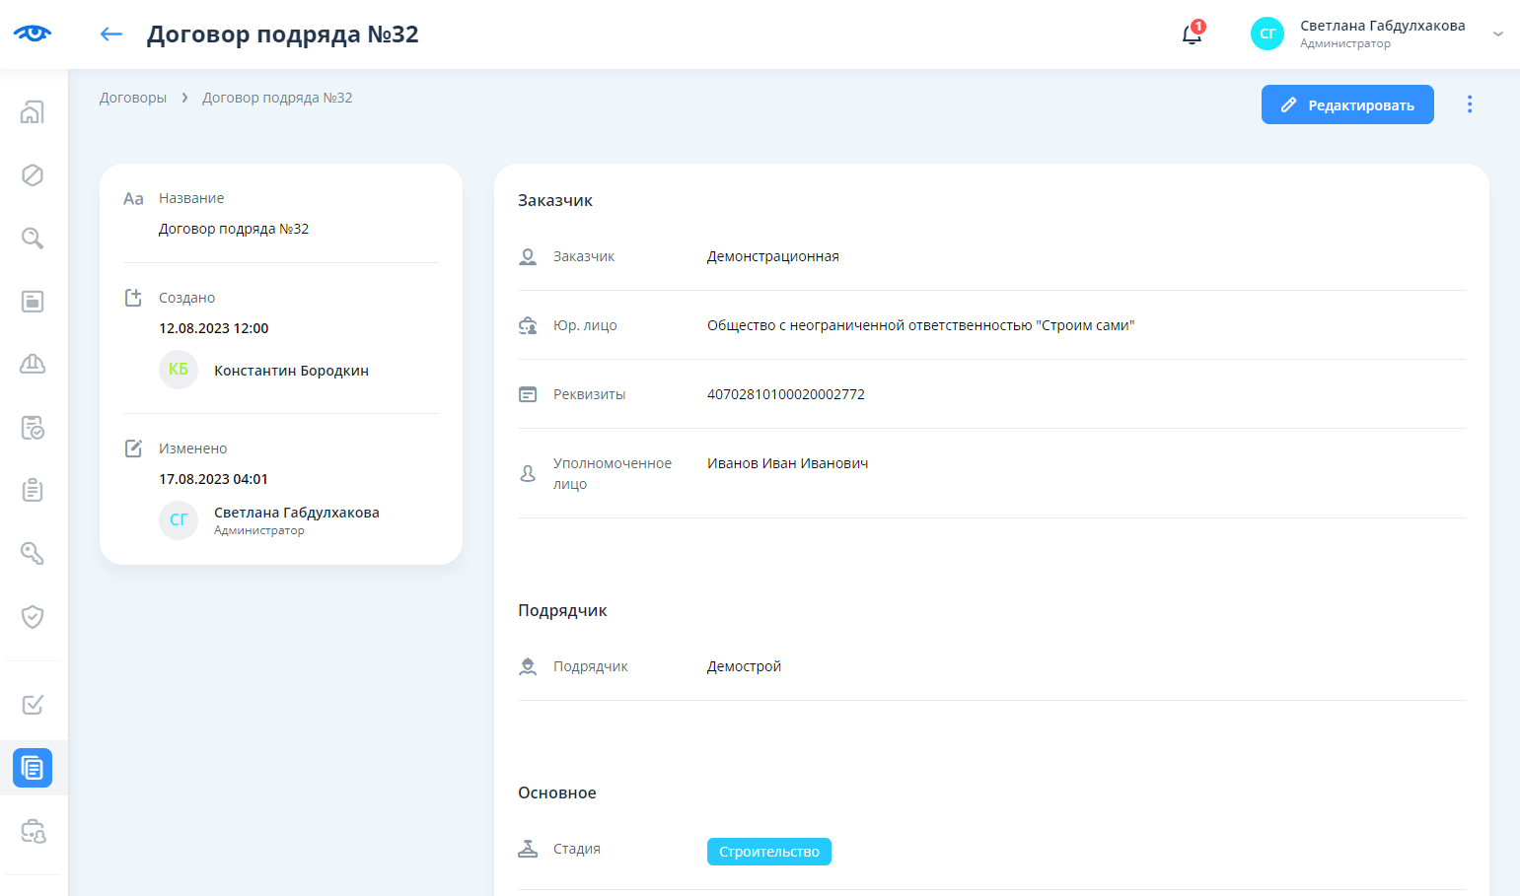
Task: Open the notifications bell
Action: pyautogui.click(x=1192, y=34)
